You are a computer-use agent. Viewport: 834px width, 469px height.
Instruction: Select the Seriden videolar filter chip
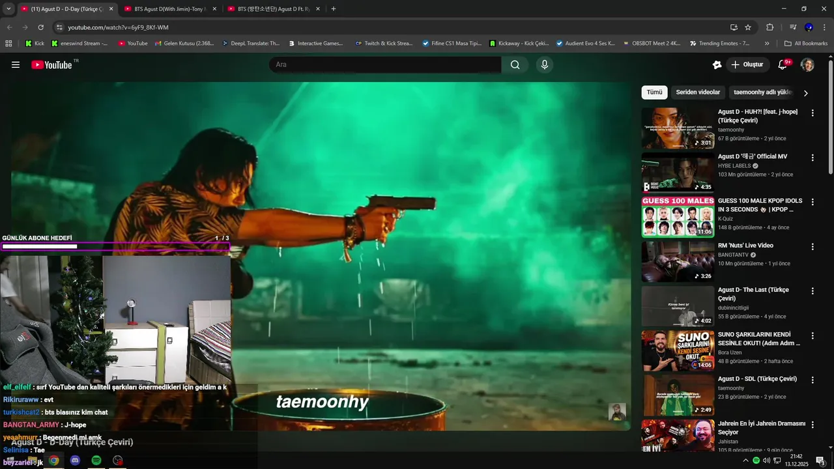point(698,92)
